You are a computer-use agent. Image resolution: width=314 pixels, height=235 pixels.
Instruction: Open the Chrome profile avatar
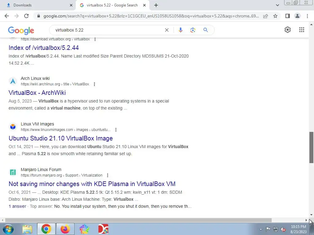click(297, 16)
